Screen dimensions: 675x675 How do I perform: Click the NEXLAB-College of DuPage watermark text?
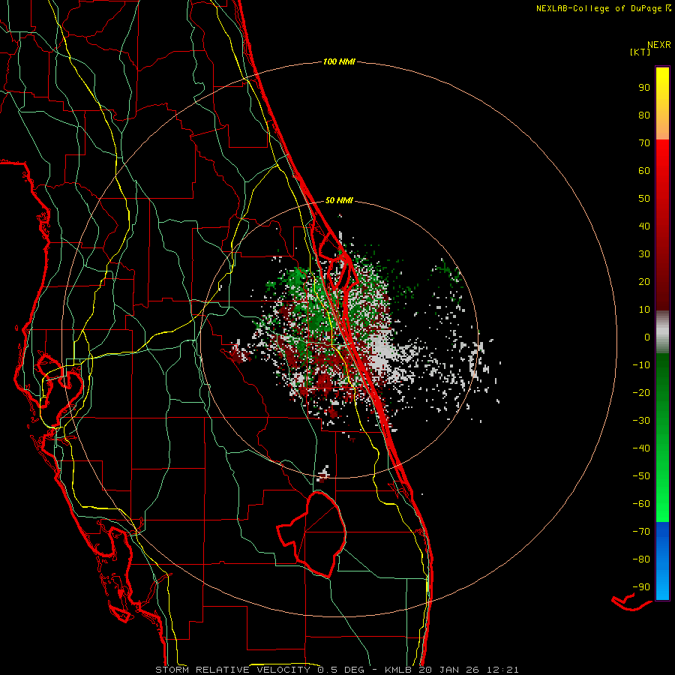604,8
